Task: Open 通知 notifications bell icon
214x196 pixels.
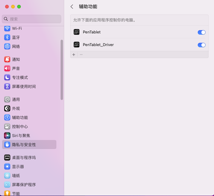Action: 7,60
